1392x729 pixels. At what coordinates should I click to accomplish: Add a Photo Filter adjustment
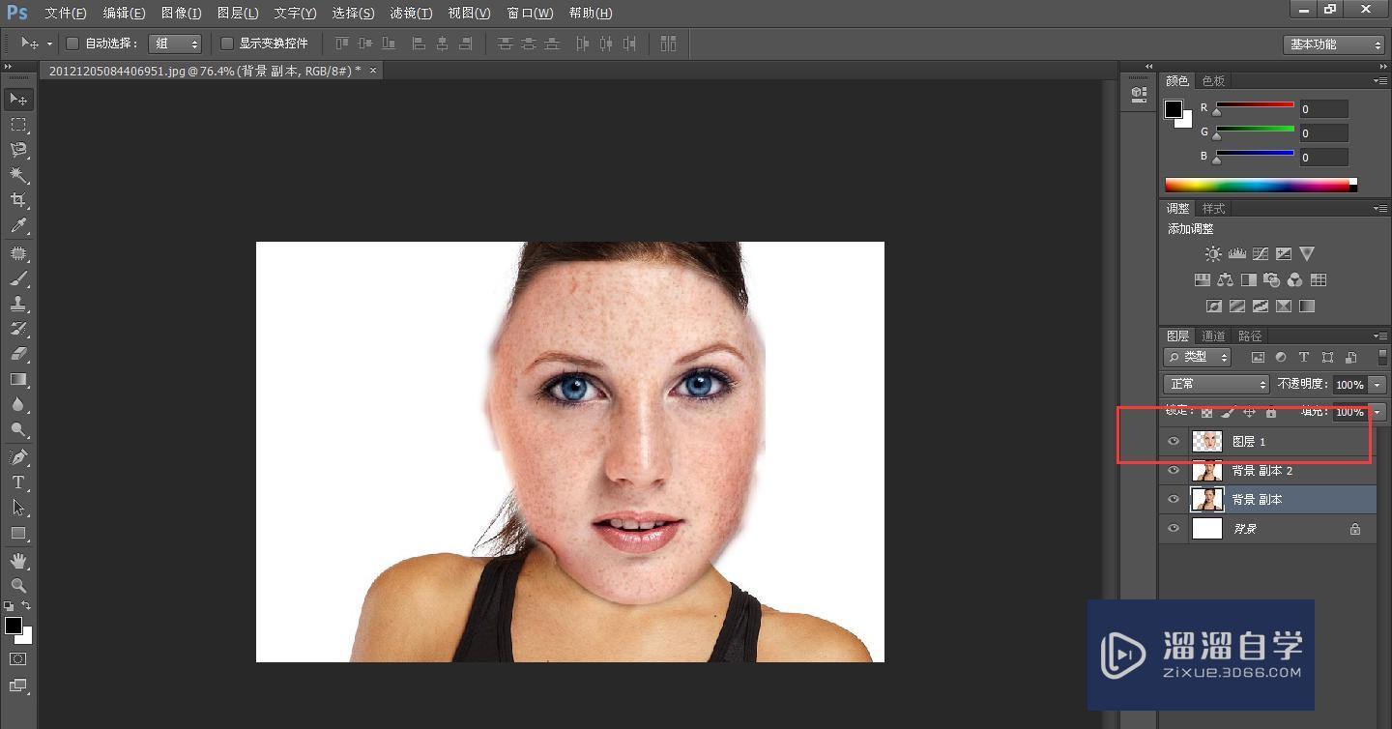(1271, 279)
